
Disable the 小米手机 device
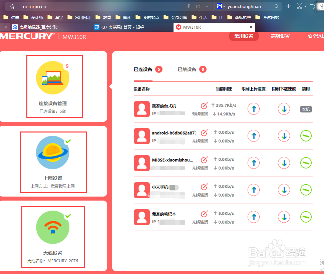click(306, 190)
